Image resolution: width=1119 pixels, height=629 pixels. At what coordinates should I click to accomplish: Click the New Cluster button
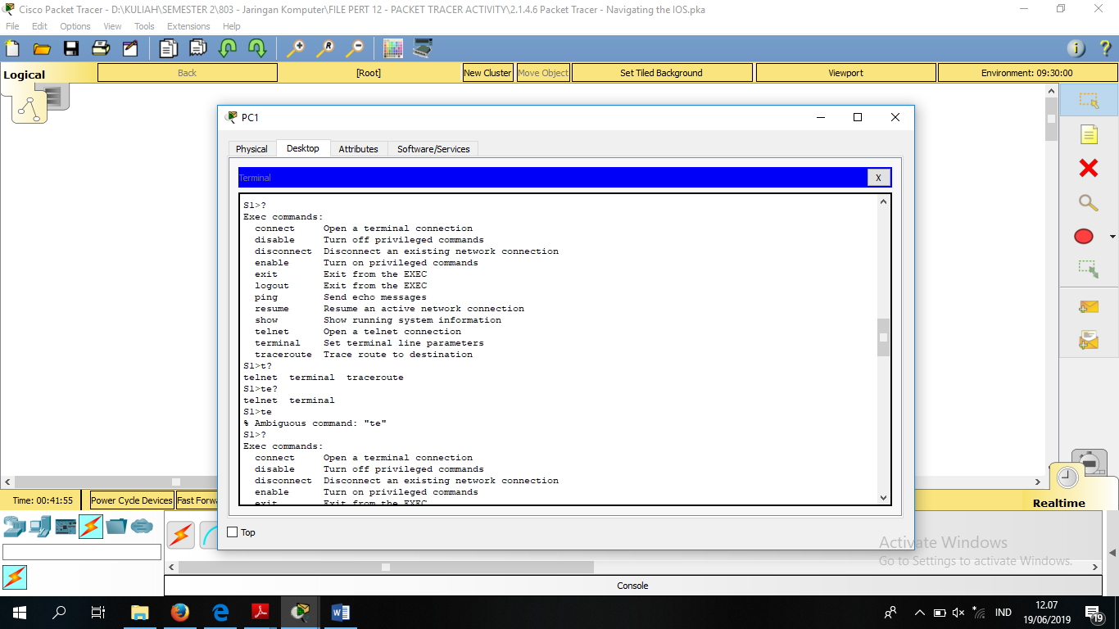click(x=487, y=73)
